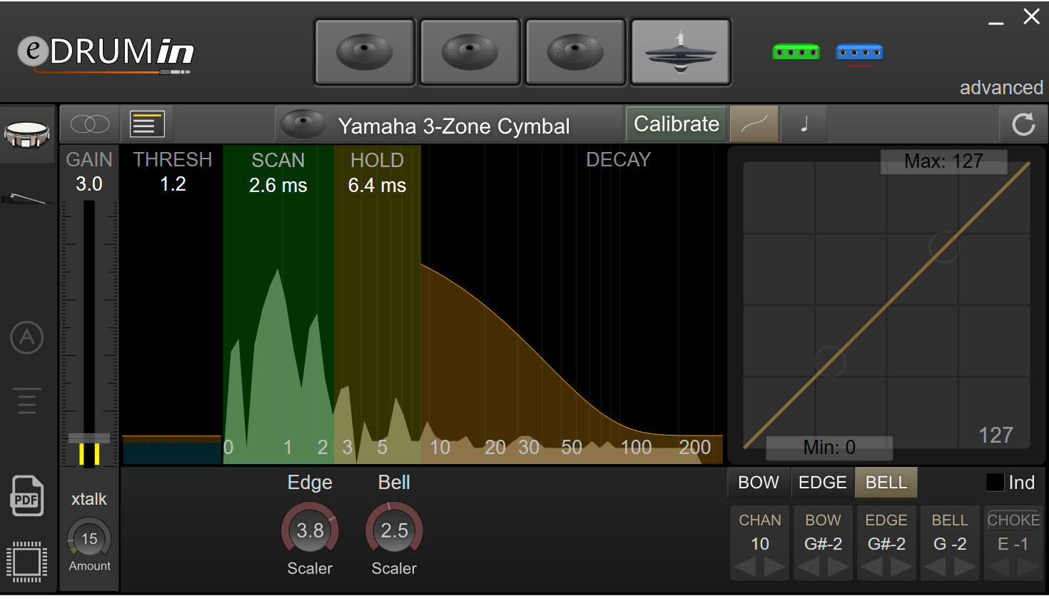Image resolution: width=1049 pixels, height=599 pixels.
Task: Click the linked circles icon
Action: [90, 124]
